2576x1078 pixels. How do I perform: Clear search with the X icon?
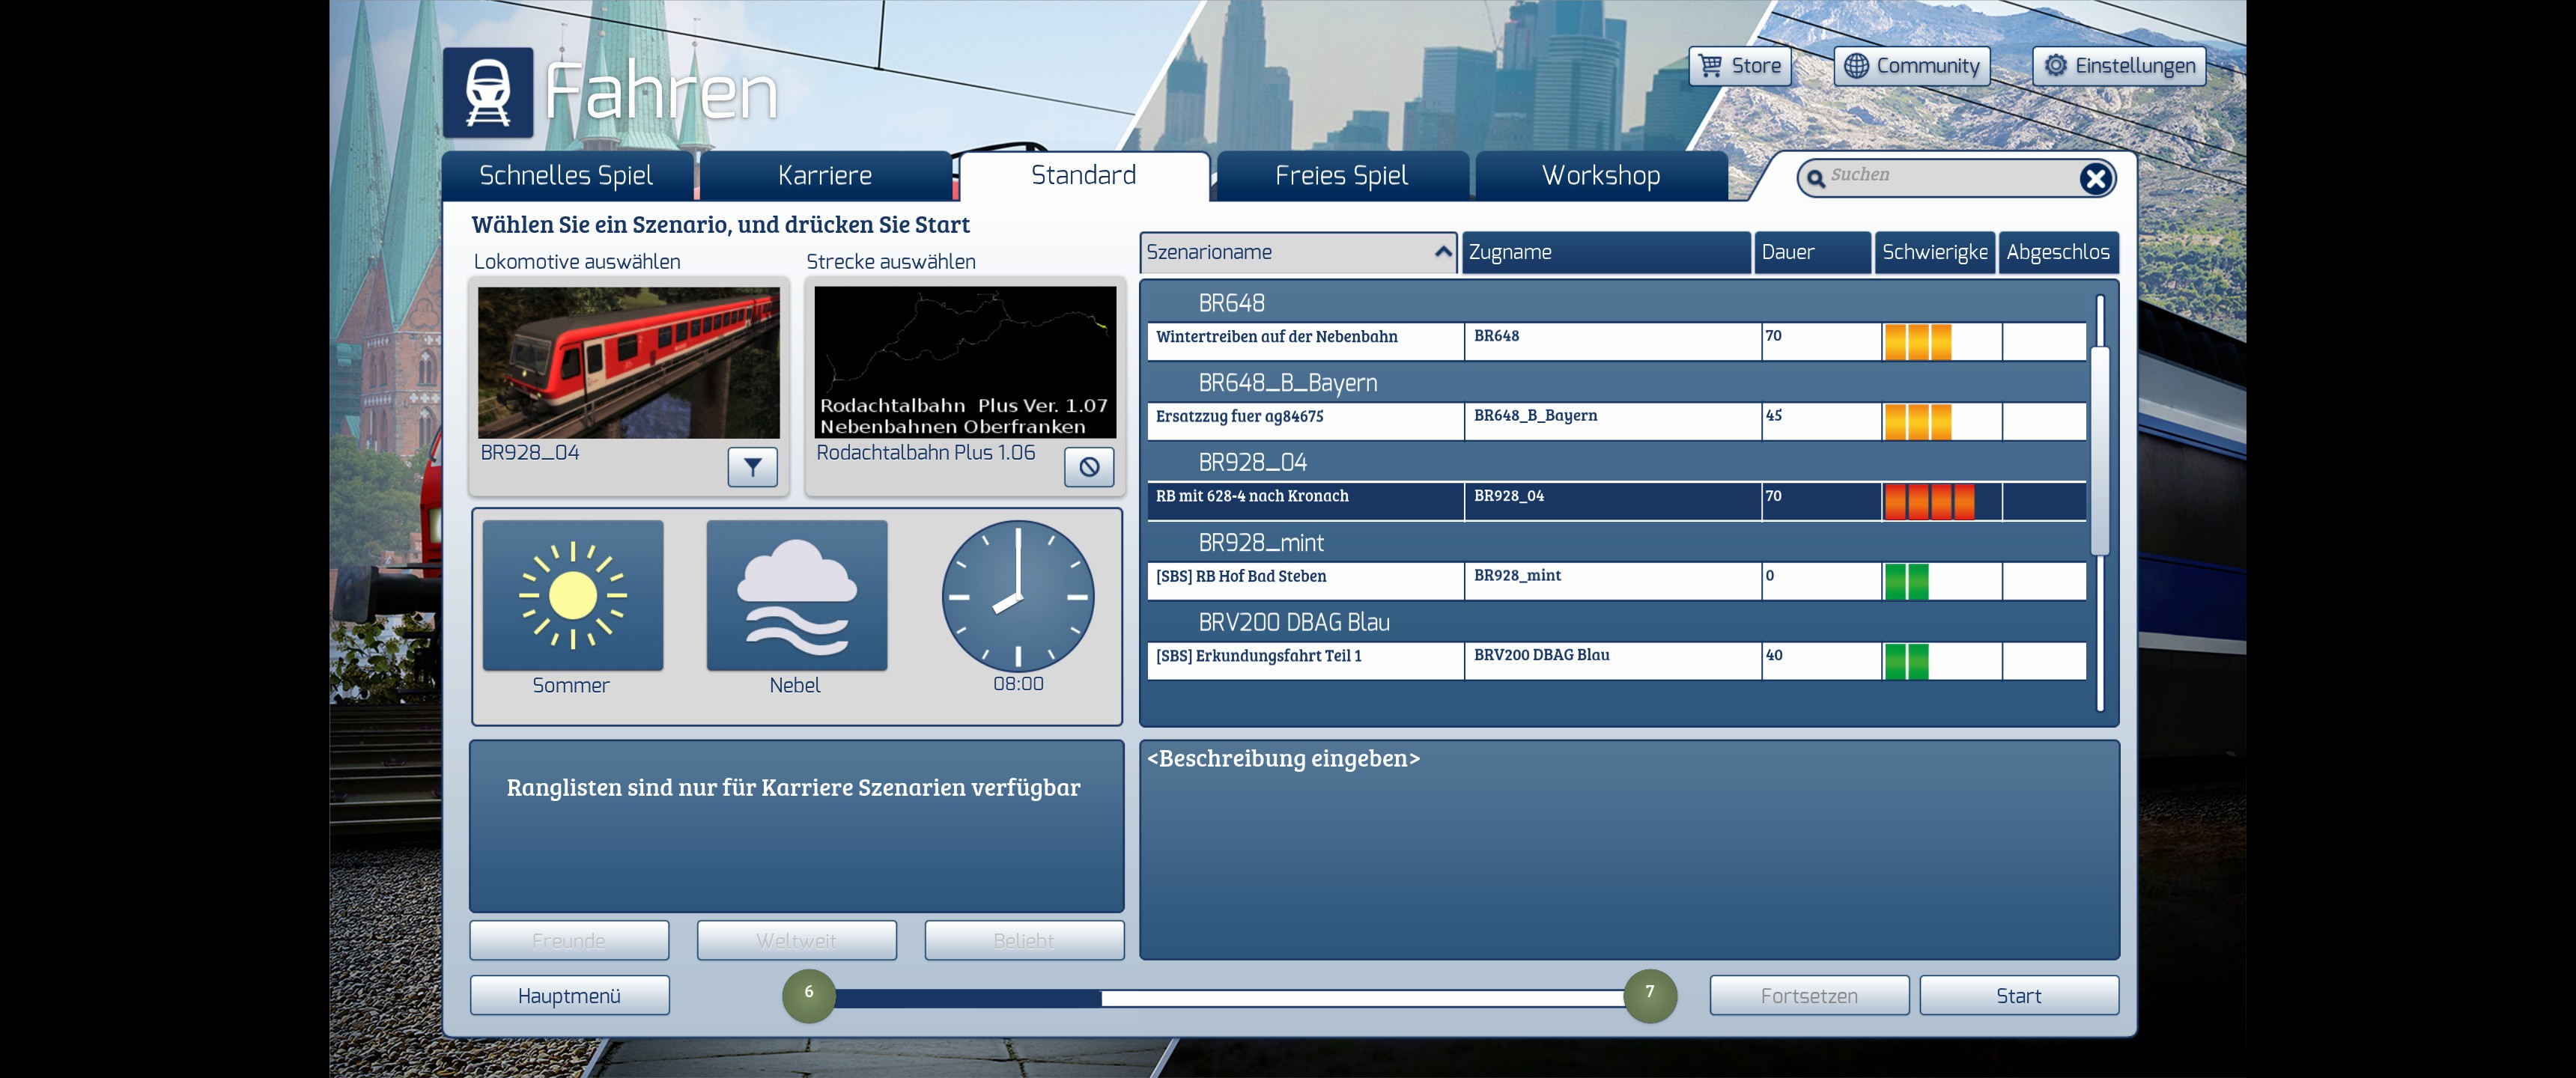(x=2094, y=179)
